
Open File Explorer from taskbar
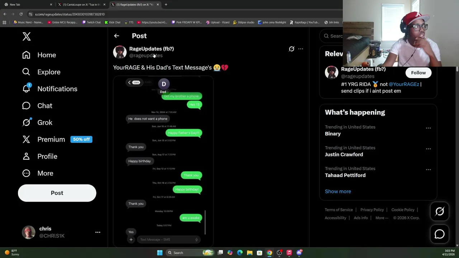[250, 253]
